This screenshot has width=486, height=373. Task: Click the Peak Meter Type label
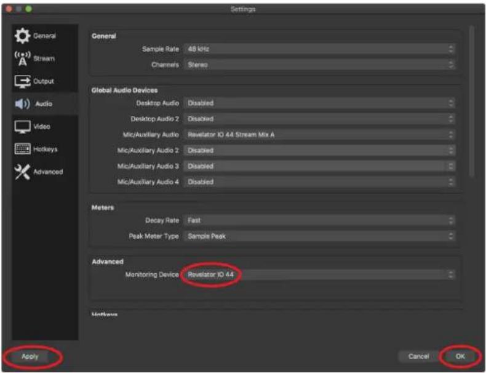click(154, 236)
